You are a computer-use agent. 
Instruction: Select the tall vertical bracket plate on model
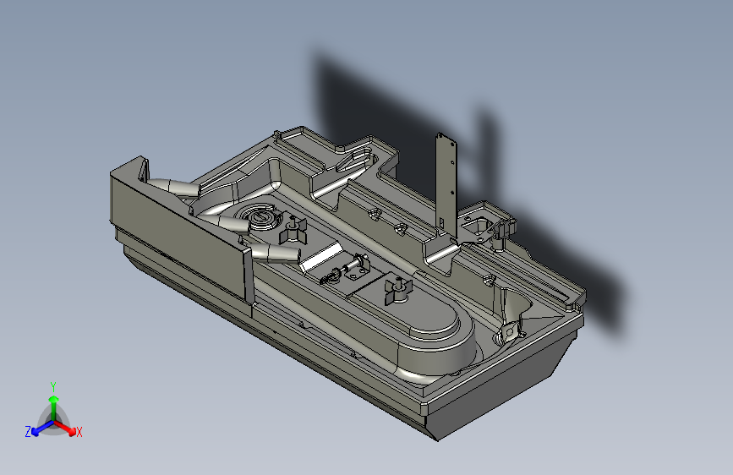[446, 186]
